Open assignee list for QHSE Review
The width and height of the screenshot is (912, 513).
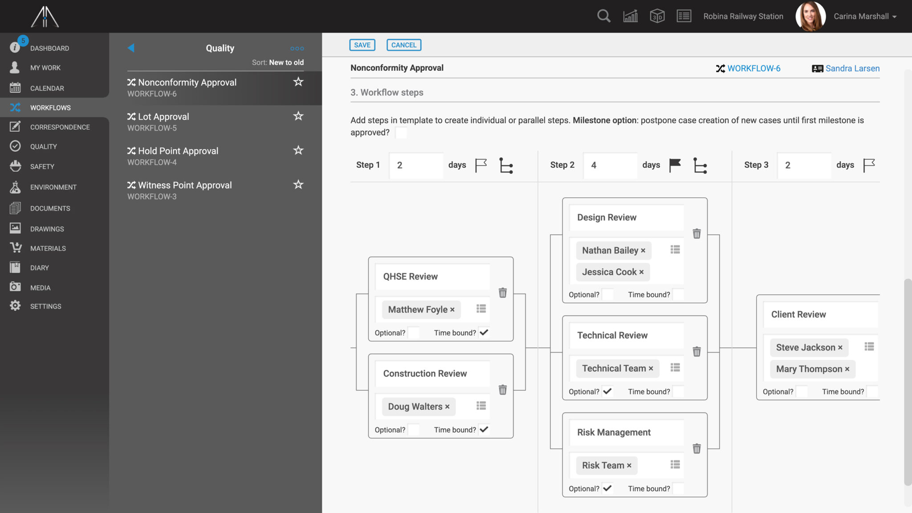(481, 309)
